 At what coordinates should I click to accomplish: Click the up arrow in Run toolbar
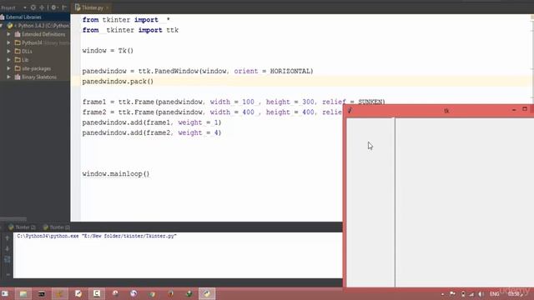[8, 238]
